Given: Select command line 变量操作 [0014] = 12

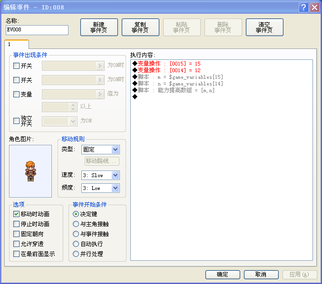Looking at the screenshot, I should click(x=166, y=70).
